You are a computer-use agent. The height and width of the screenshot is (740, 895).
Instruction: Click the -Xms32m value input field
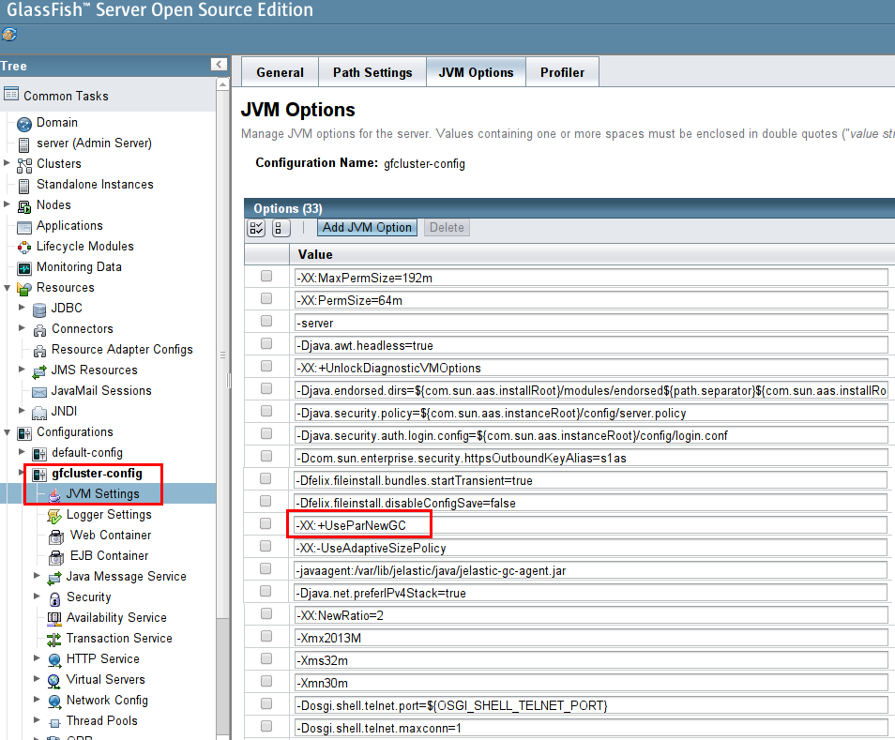591,660
